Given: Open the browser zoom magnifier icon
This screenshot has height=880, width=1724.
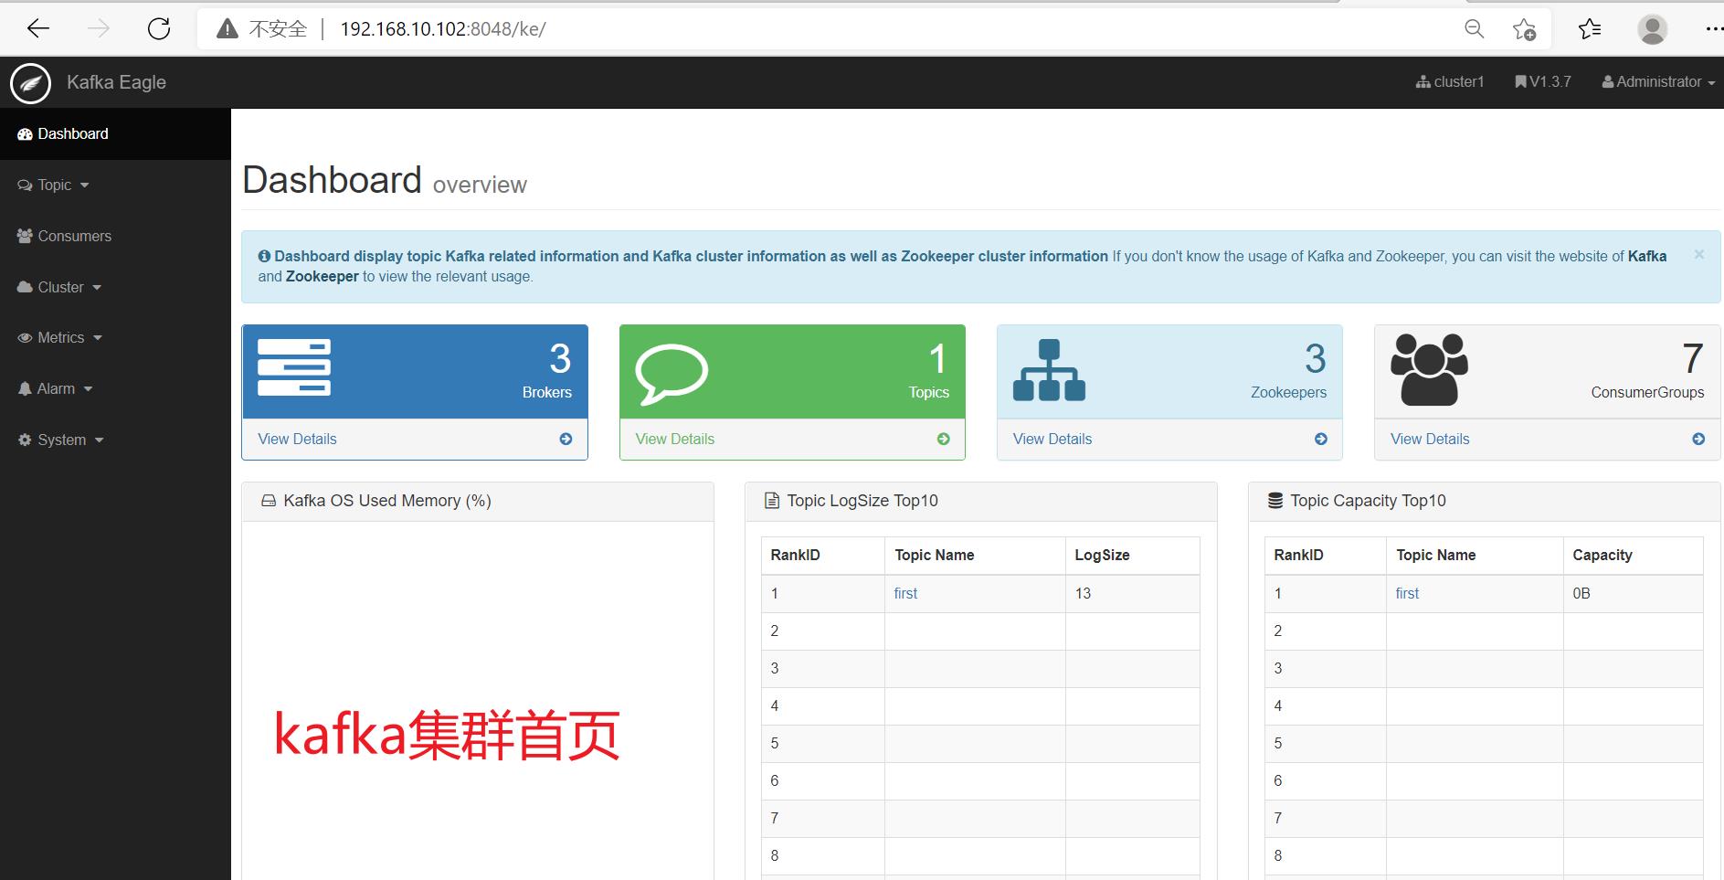Looking at the screenshot, I should pos(1474,29).
